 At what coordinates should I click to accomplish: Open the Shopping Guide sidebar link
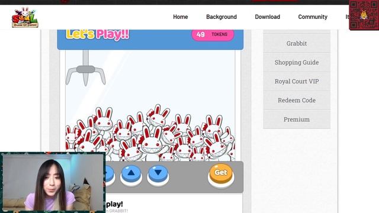point(297,62)
